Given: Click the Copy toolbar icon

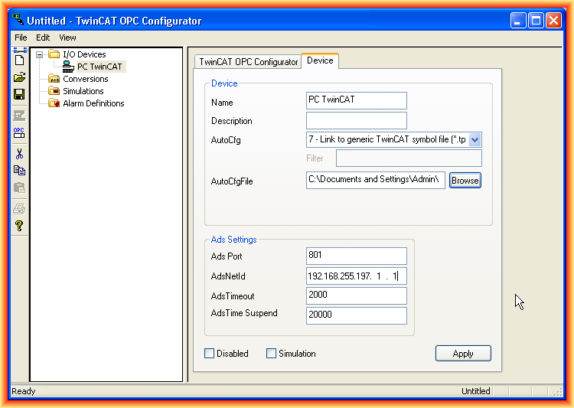Looking at the screenshot, I should [x=20, y=171].
